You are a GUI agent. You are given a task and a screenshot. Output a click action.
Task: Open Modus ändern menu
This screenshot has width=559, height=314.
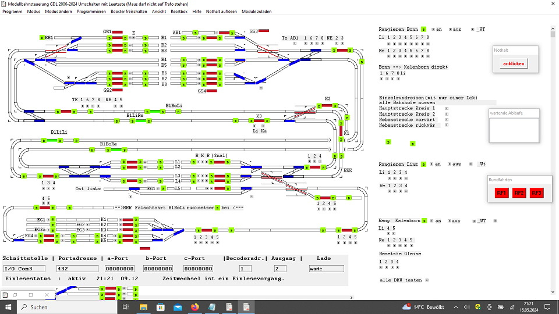(x=58, y=12)
